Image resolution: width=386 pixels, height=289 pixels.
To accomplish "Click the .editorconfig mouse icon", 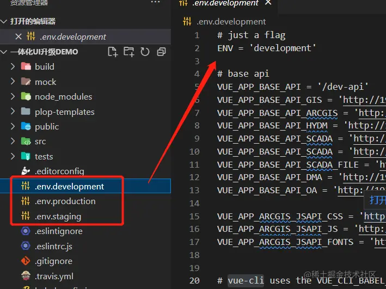I will [x=26, y=171].
